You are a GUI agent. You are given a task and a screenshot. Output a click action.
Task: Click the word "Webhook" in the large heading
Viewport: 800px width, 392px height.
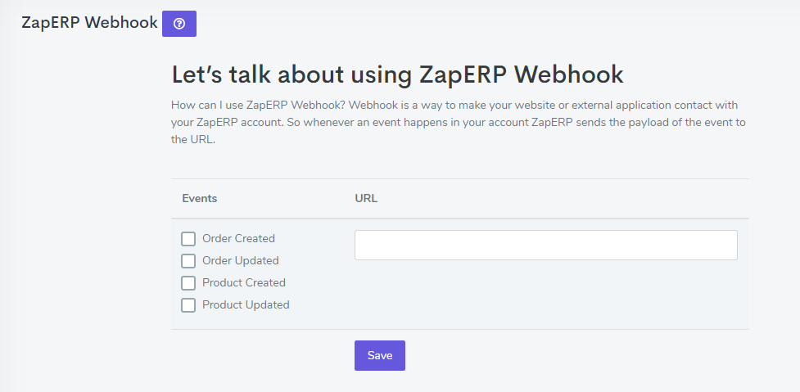568,74
